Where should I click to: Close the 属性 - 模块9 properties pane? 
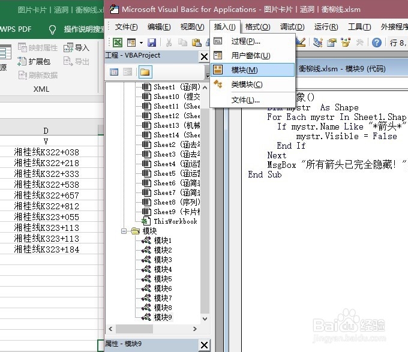click(x=204, y=345)
